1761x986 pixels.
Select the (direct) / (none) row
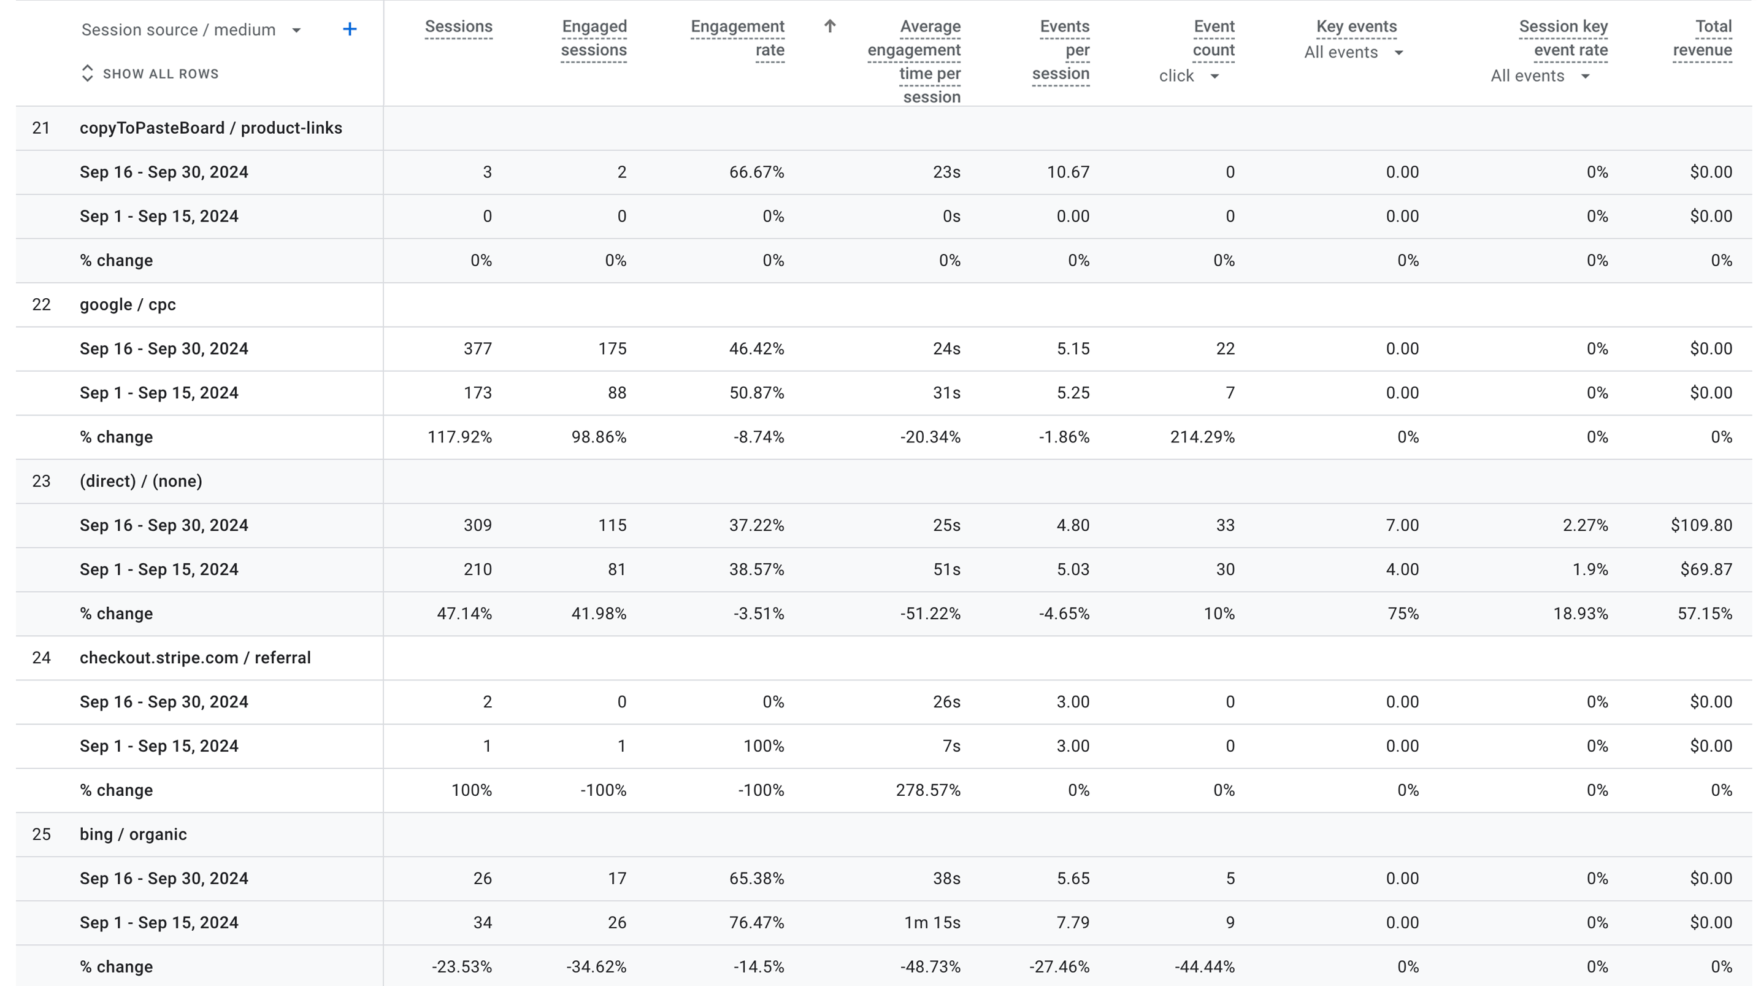pyautogui.click(x=141, y=482)
